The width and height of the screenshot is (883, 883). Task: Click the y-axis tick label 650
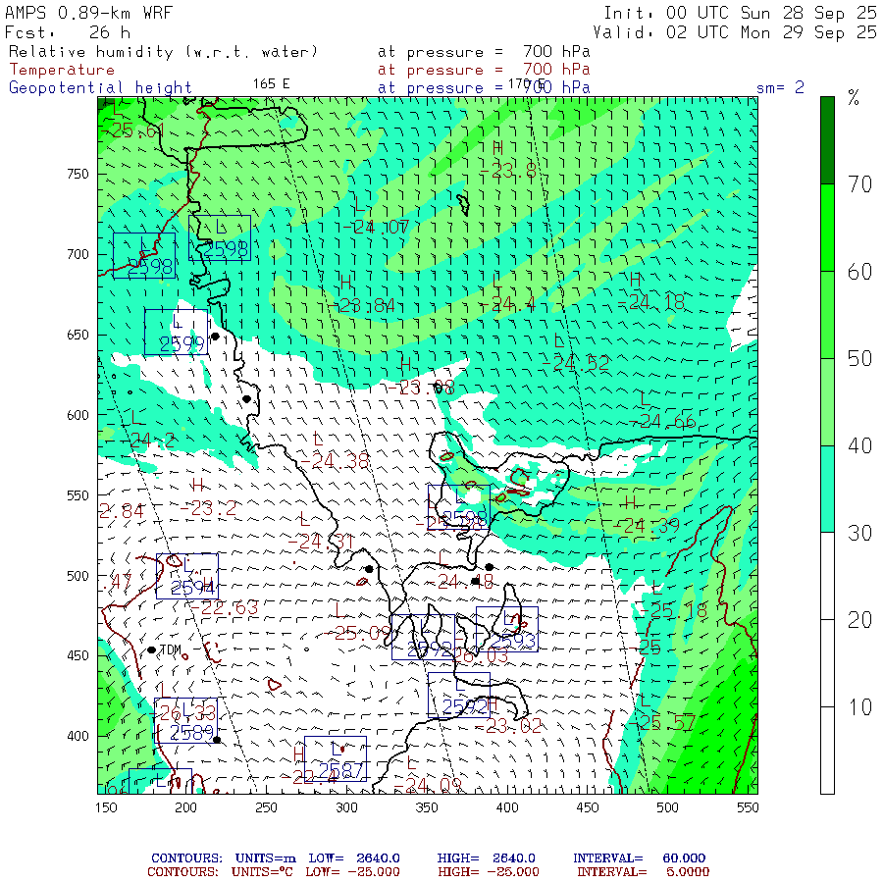(78, 336)
